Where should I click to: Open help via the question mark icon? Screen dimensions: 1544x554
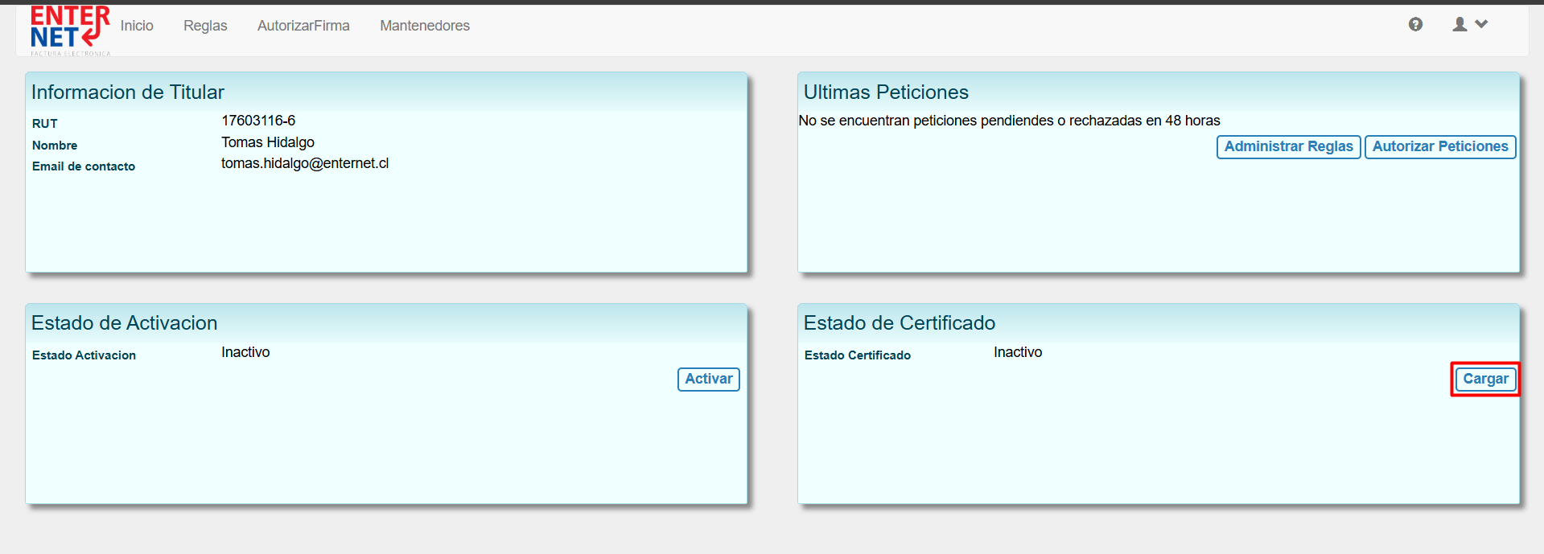[1415, 25]
